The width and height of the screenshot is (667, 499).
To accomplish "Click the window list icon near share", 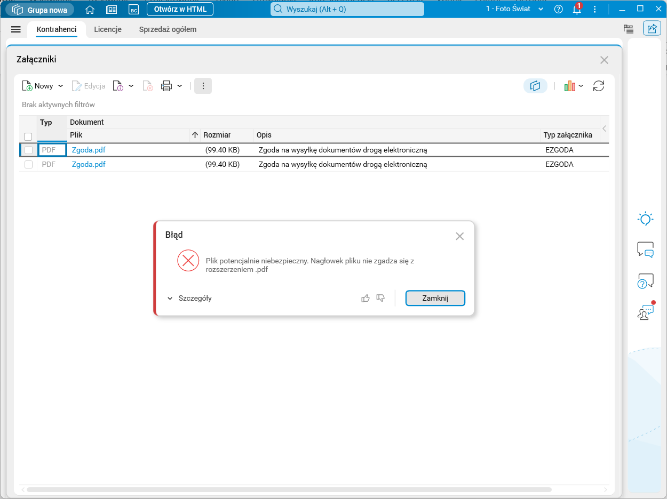I will (629, 29).
